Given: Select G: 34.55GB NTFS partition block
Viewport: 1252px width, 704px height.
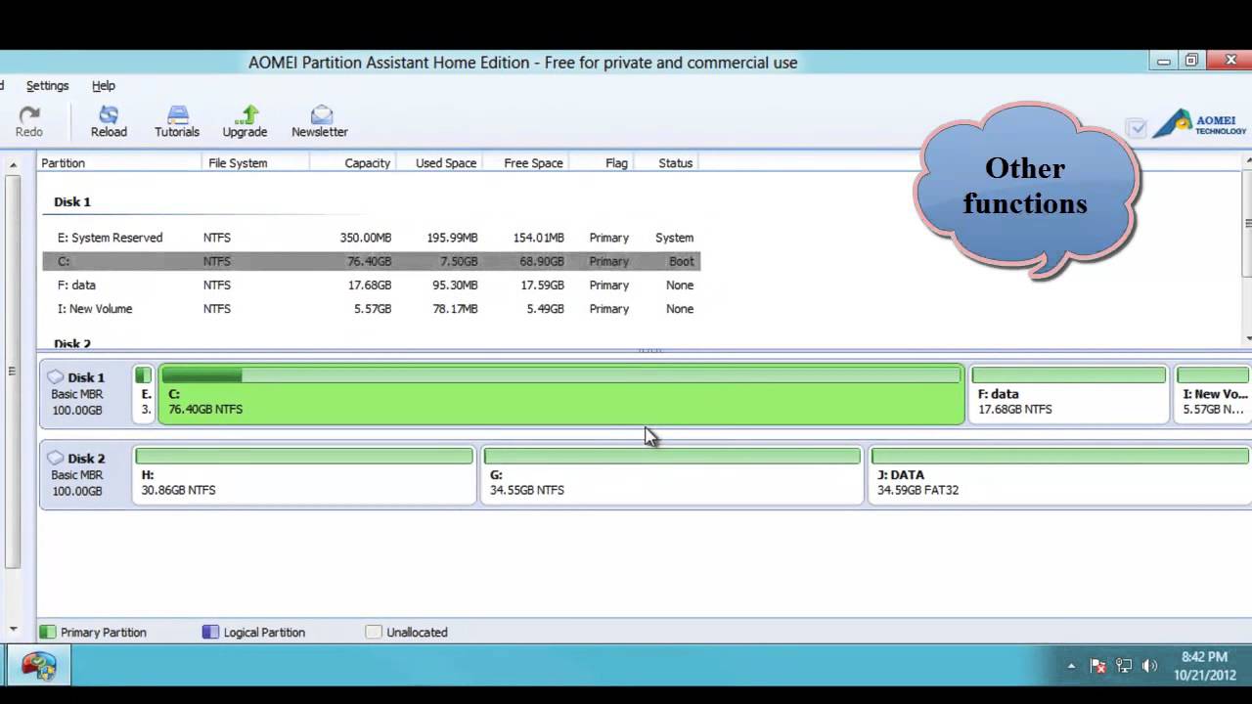Looking at the screenshot, I should click(672, 475).
